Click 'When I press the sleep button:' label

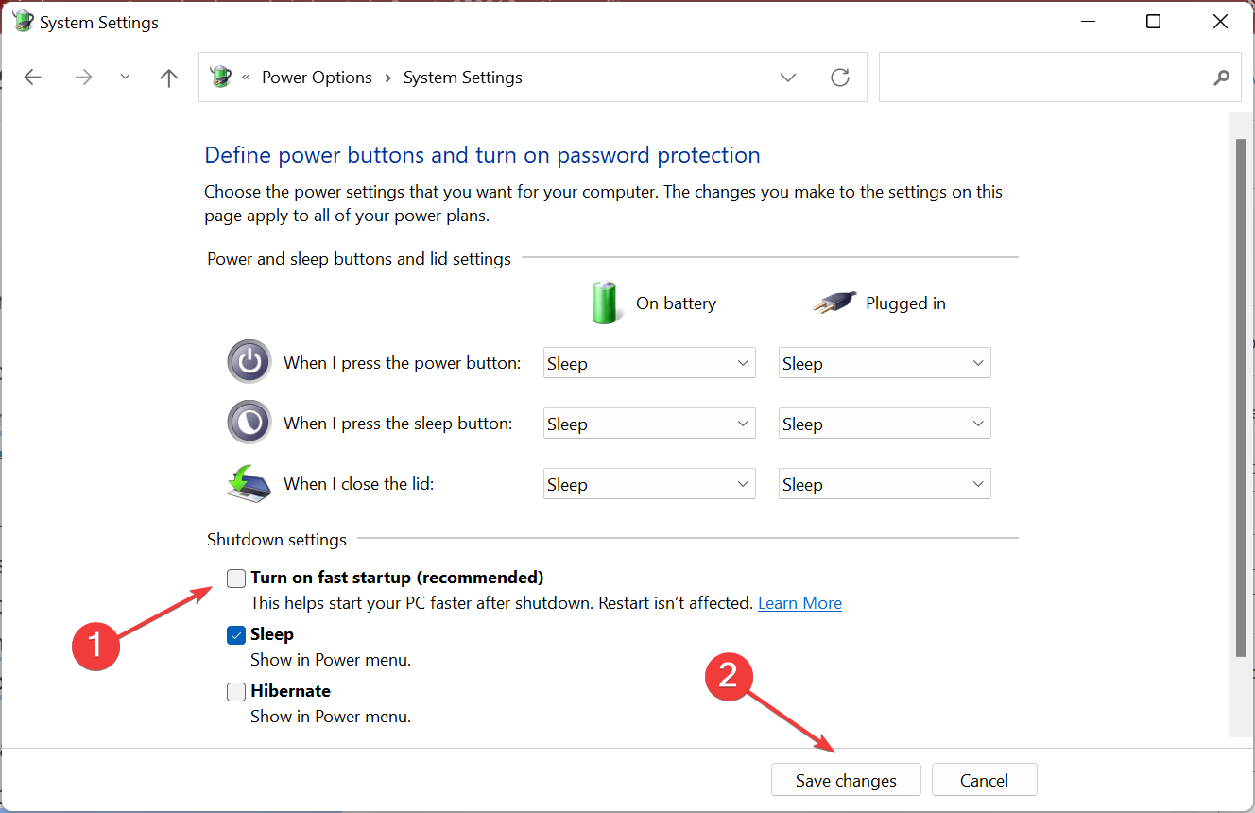[398, 424]
